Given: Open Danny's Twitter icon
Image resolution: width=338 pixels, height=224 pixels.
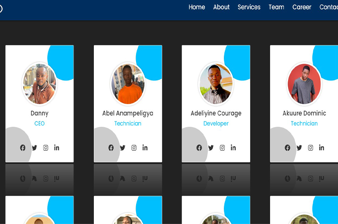Looking at the screenshot, I should pos(34,148).
